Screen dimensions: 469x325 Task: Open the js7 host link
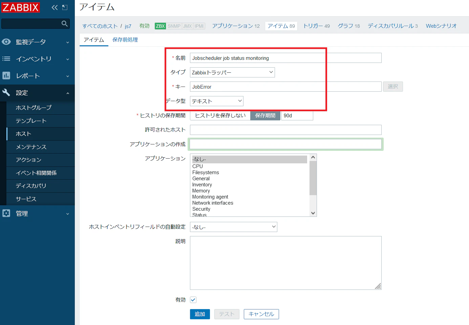(128, 26)
